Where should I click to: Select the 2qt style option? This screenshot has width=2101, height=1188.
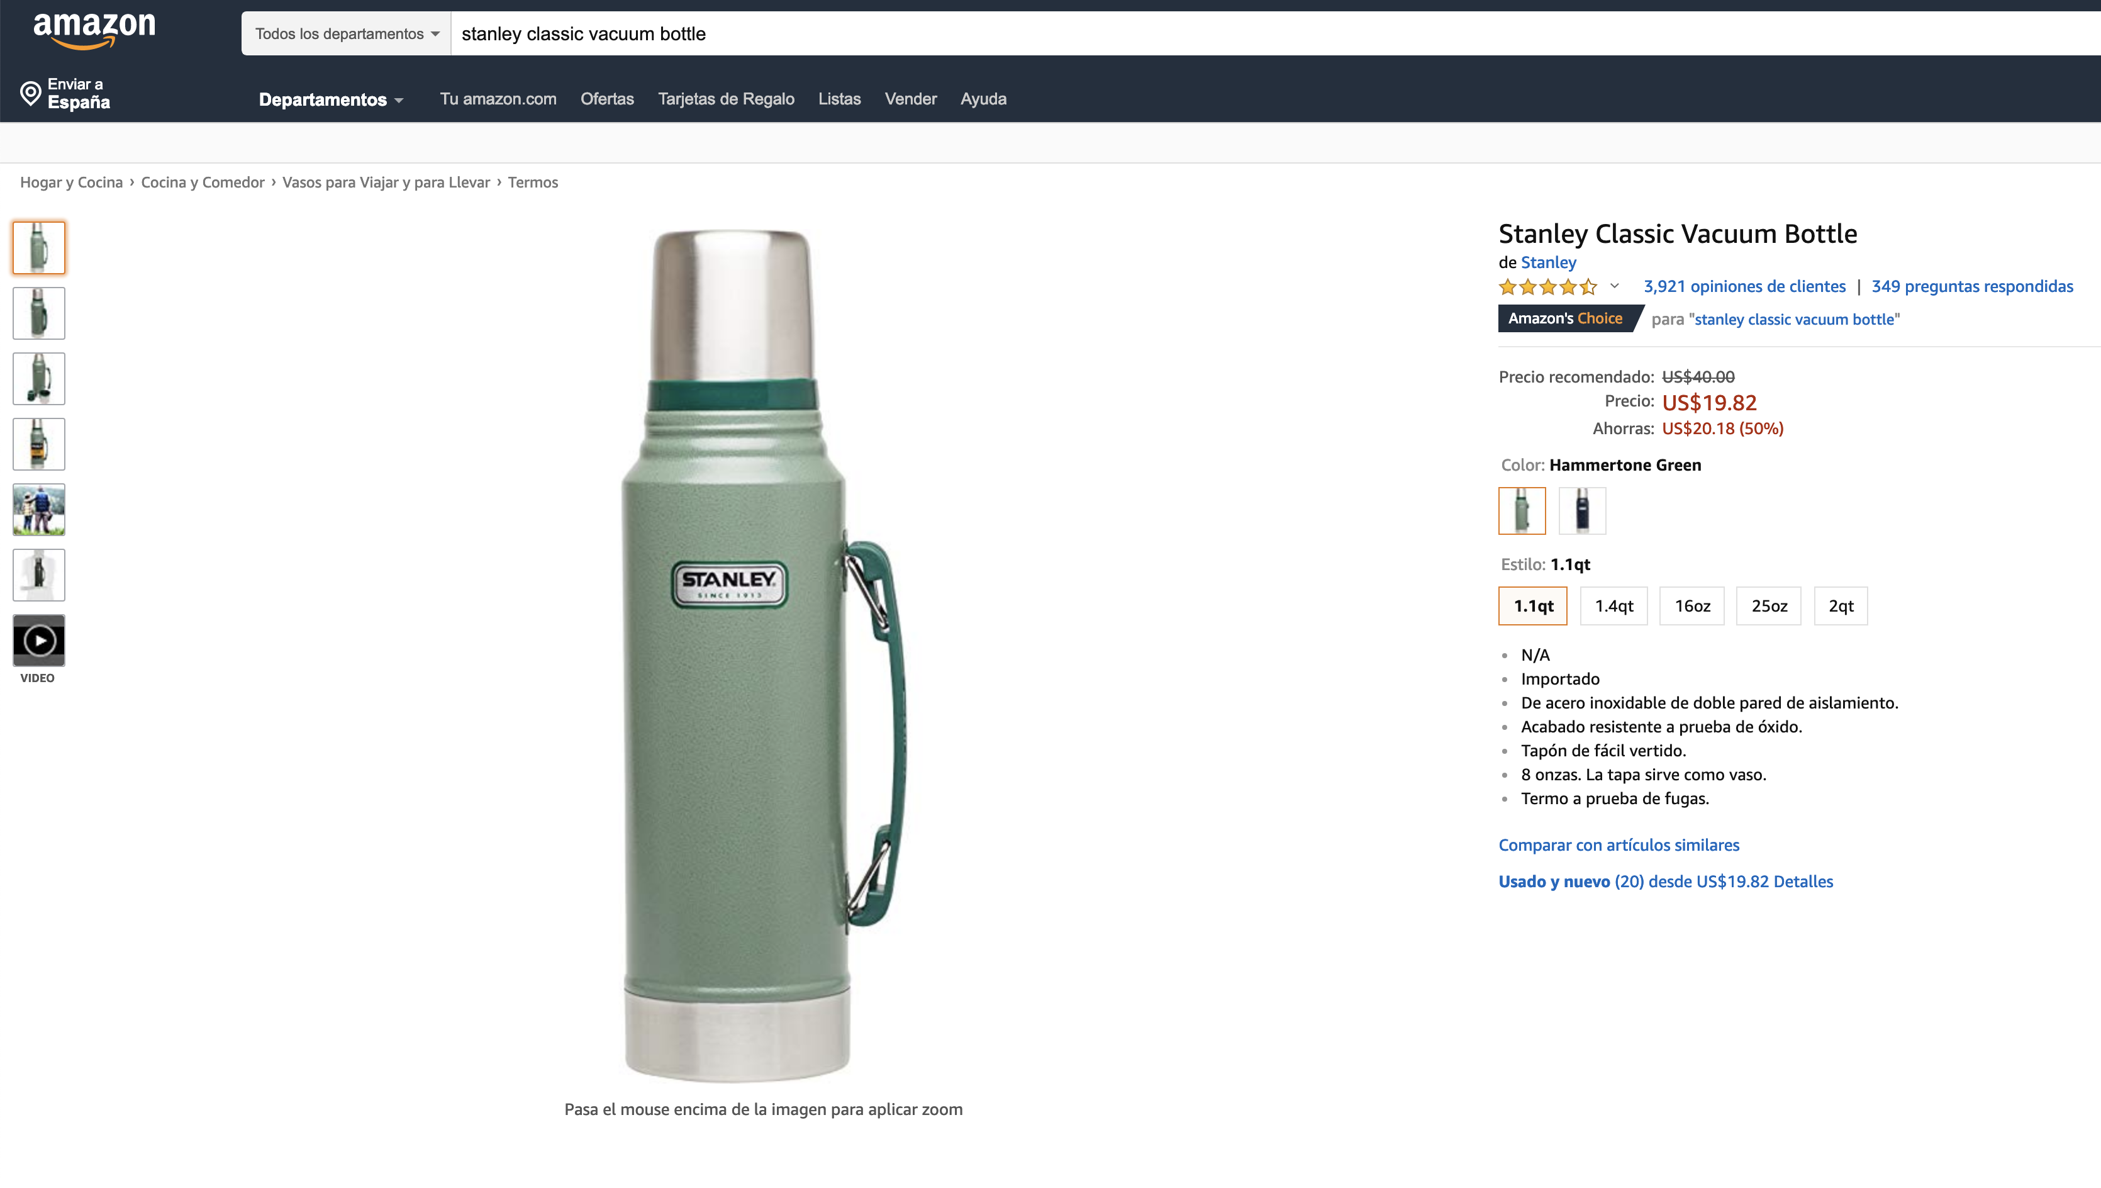(x=1840, y=606)
